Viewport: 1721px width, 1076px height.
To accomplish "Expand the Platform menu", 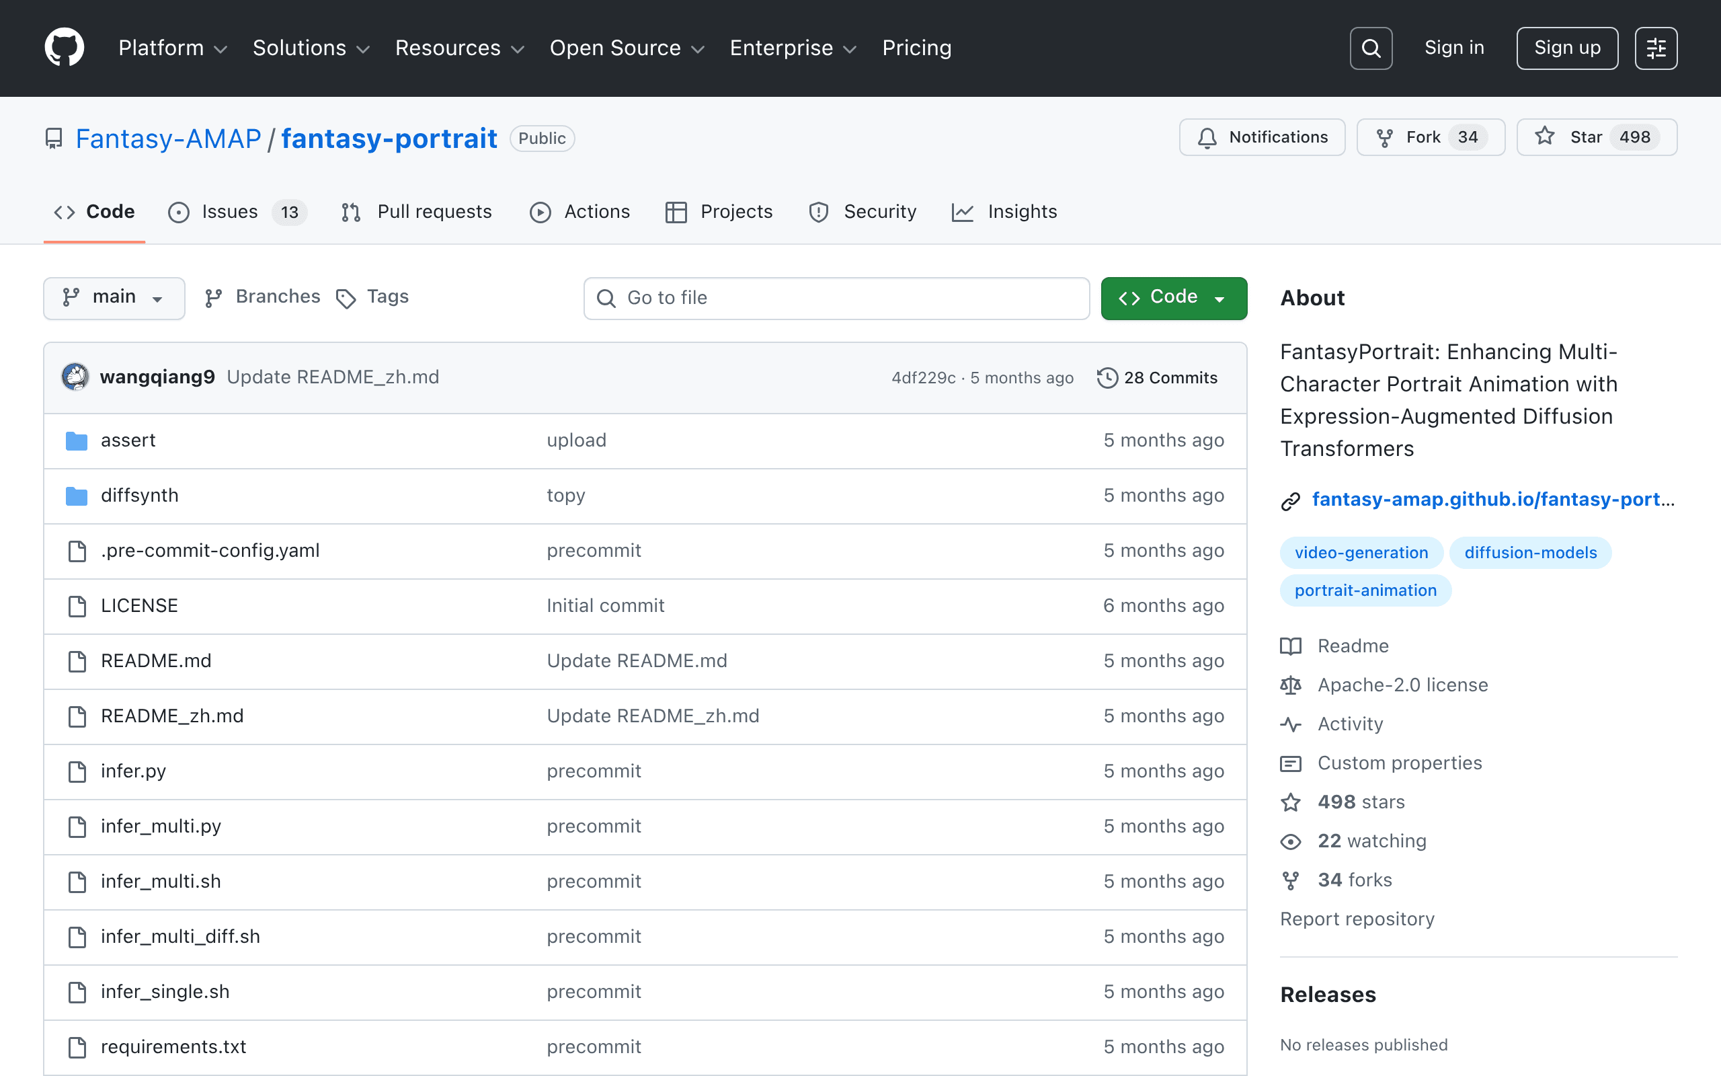I will pyautogui.click(x=173, y=48).
